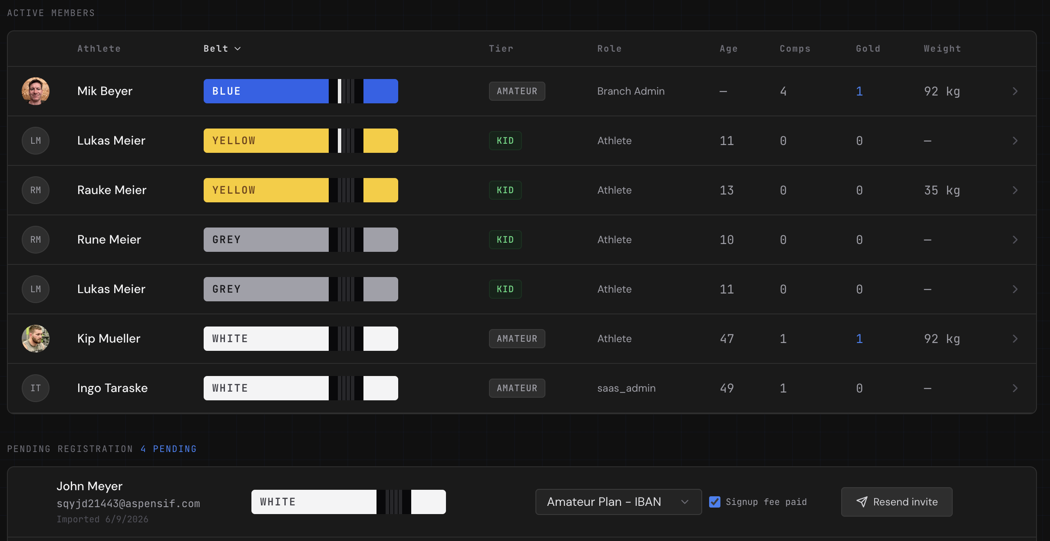Click the Active Members section heading
Image resolution: width=1050 pixels, height=541 pixels.
click(51, 13)
